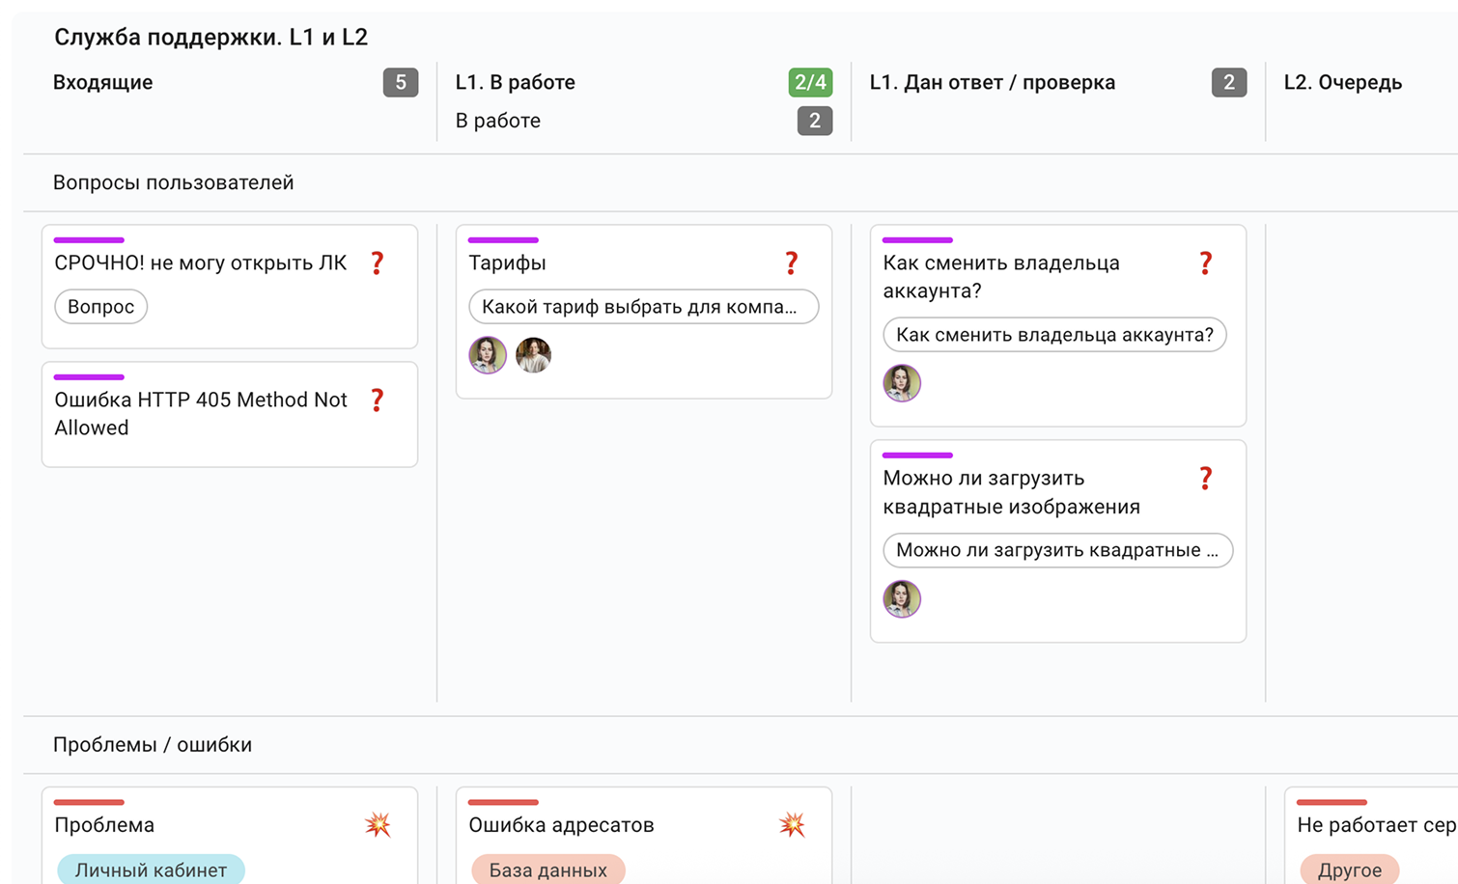This screenshot has width=1458, height=884.
Task: Click the База данных tag
Action: point(547,870)
